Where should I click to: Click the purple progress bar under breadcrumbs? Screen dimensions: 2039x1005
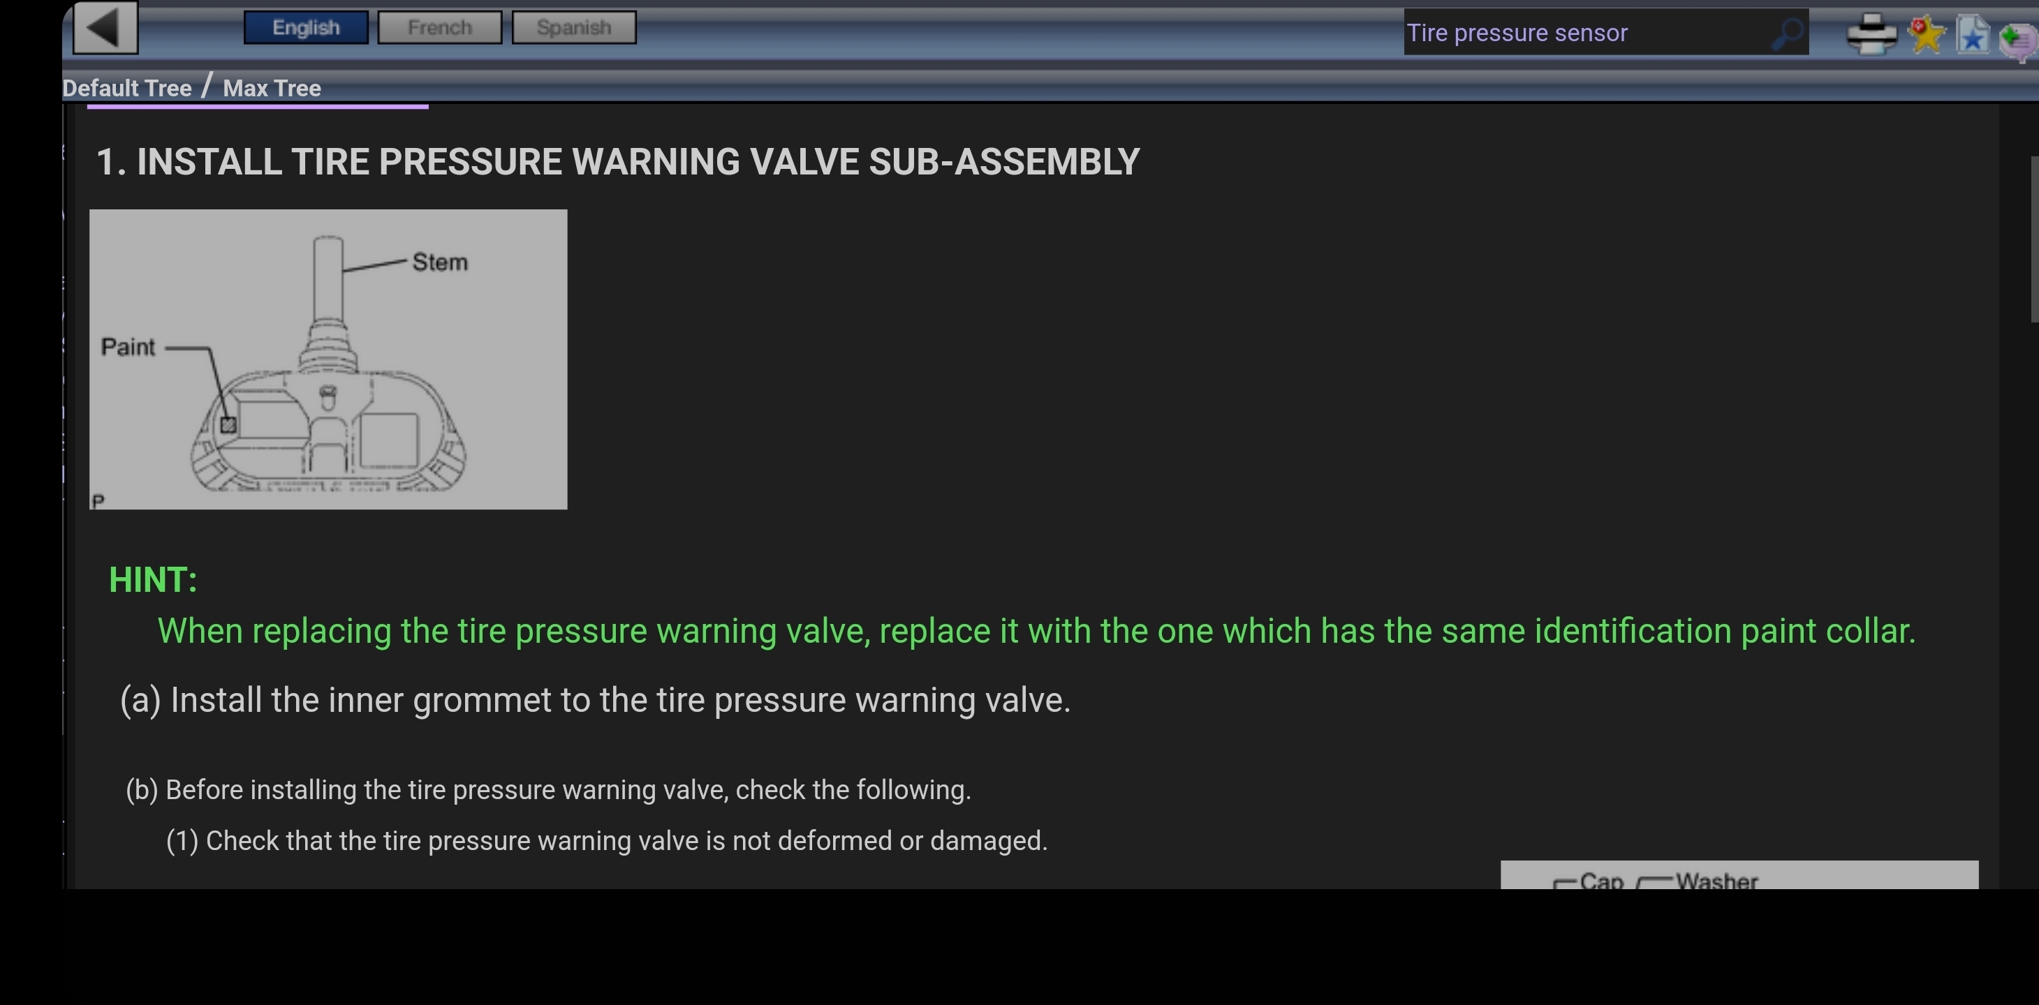coord(257,106)
